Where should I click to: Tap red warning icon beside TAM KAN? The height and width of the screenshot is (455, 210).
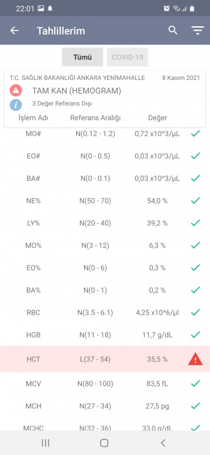click(x=16, y=90)
